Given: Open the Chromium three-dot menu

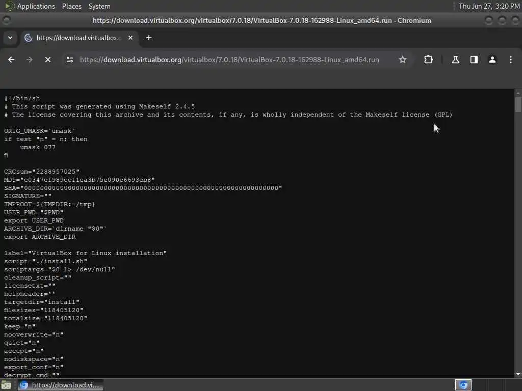Looking at the screenshot, I should pyautogui.click(x=511, y=60).
